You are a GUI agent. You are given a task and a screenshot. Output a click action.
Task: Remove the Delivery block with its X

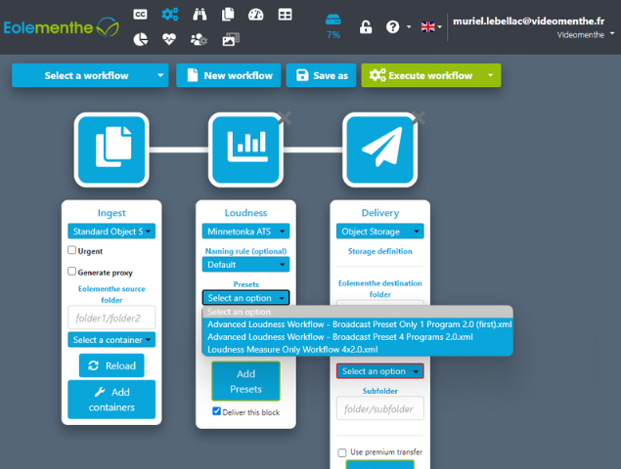pos(419,117)
